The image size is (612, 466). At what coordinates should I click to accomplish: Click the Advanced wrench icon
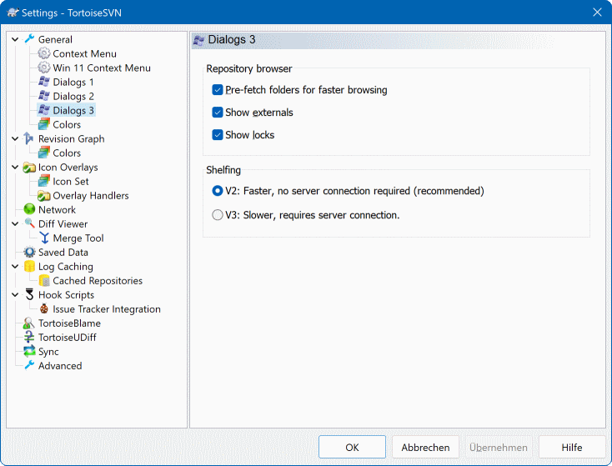point(29,365)
